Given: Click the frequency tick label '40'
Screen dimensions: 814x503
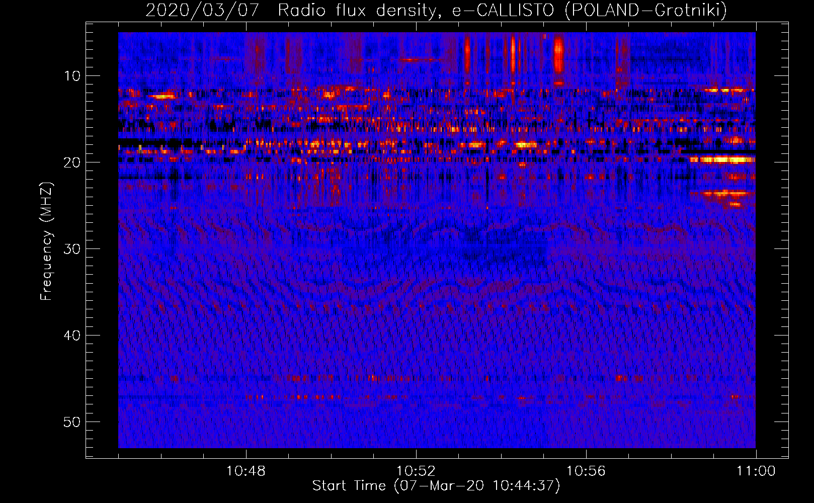Looking at the screenshot, I should coord(72,336).
